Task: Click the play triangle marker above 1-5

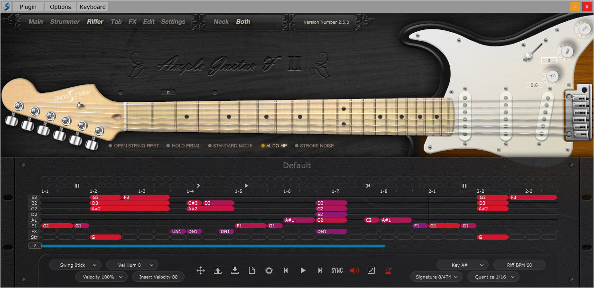Action: tap(247, 186)
